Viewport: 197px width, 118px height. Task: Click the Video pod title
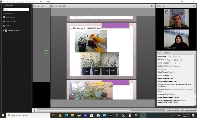(159, 6)
